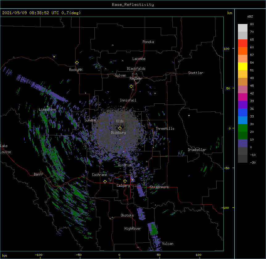Click the Base_Reflectivity title text
This screenshot has width=266, height=259.
[133, 5]
